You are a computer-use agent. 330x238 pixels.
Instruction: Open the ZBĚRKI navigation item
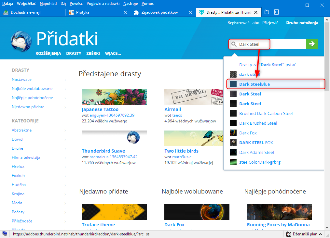[93, 53]
